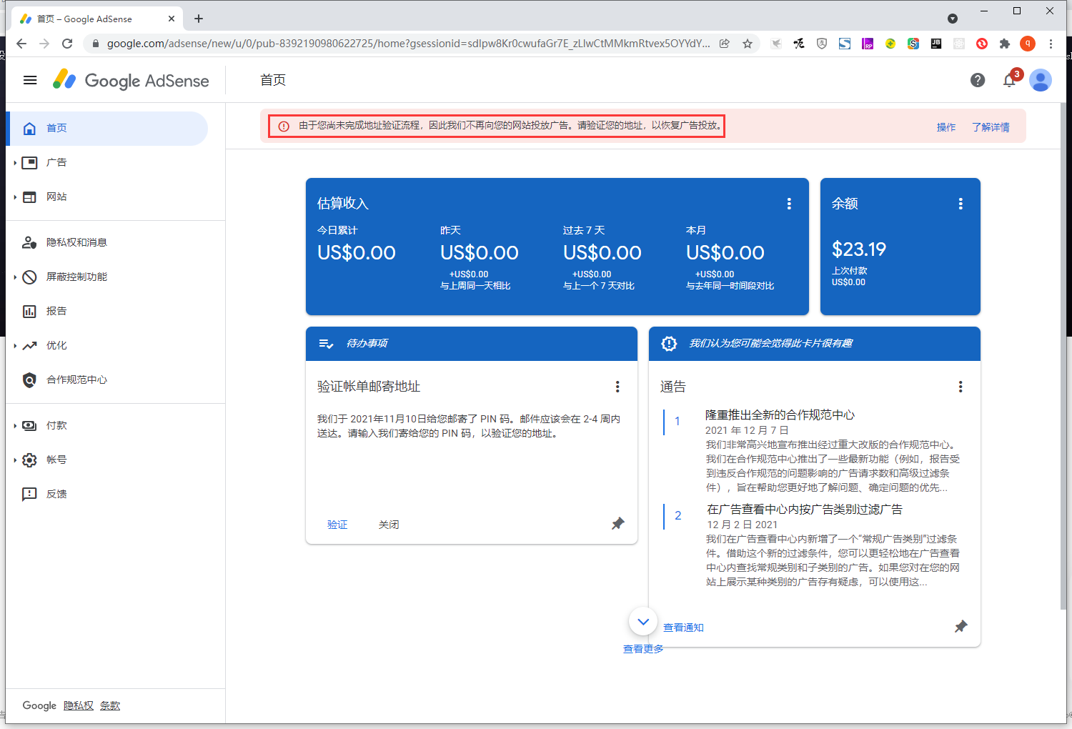Image resolution: width=1072 pixels, height=729 pixels.
Task: Pin the 通告 announcements card
Action: (961, 627)
